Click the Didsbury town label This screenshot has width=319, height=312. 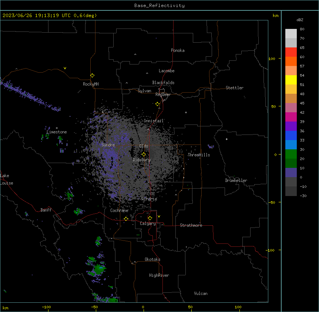[142, 160]
